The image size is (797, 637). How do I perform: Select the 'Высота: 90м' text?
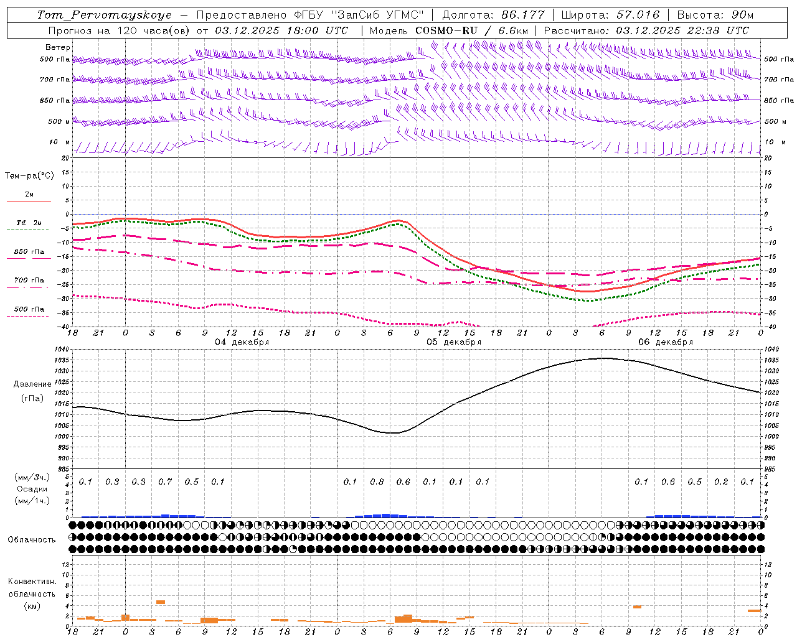715,15
